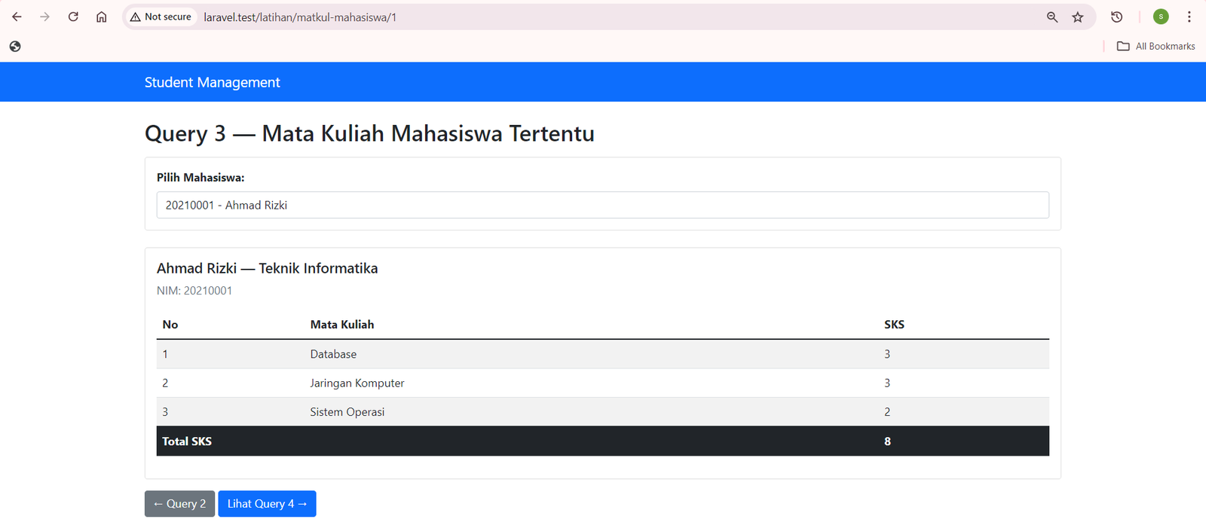Viewport: 1206px width, 525px height.
Task: Go to previous Query 2 page
Action: (179, 504)
